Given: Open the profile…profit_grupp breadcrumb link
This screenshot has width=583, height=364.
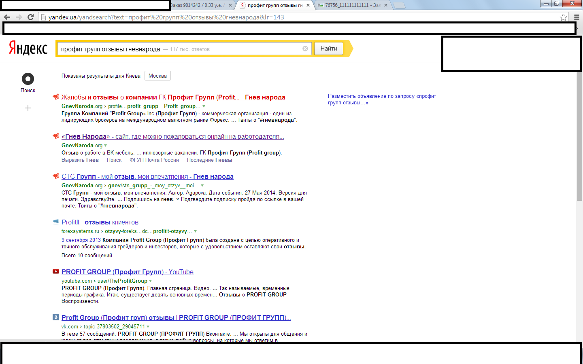Looking at the screenshot, I should (155, 106).
